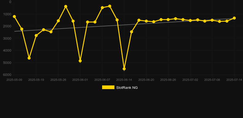243x118 pixels.
Task: Click the 1000 y-axis label
Action: click(7, 14)
